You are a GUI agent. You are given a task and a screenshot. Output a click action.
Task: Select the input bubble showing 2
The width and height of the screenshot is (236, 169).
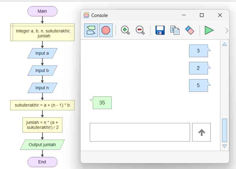(199, 68)
